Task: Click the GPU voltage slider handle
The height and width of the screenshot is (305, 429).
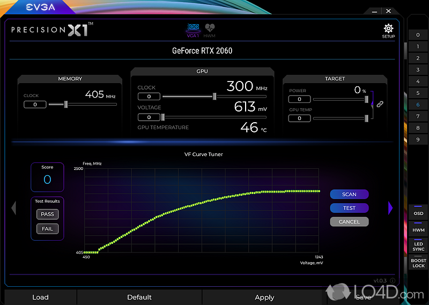Action: pos(163,117)
